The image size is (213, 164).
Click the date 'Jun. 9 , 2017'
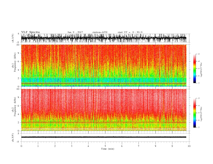tap(75, 32)
